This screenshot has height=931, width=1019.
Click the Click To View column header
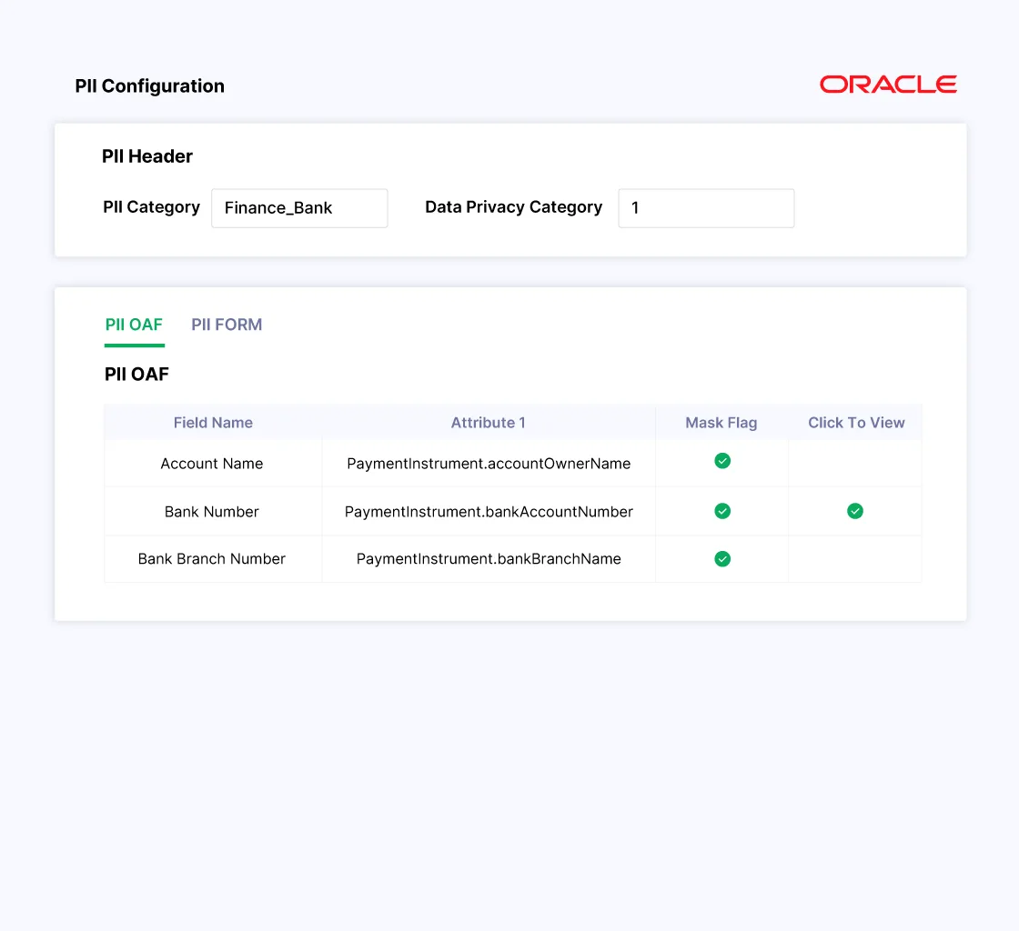(x=856, y=423)
